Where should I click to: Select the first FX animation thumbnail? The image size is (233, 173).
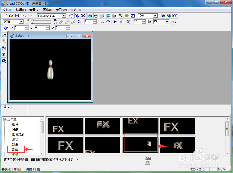(x=65, y=126)
